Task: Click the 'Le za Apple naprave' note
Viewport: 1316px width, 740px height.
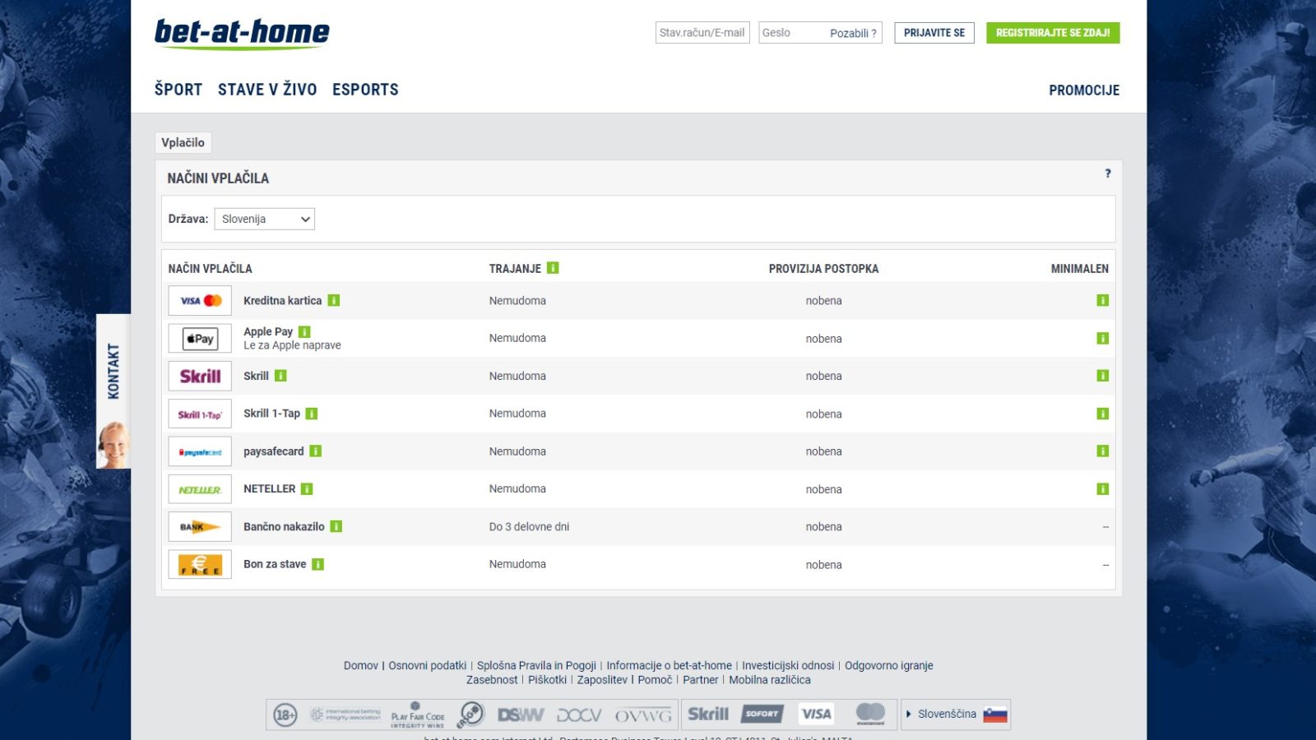Action: pyautogui.click(x=292, y=345)
